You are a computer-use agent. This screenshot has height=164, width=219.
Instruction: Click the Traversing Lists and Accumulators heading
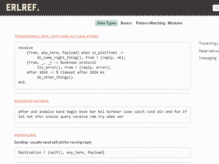pos(56,37)
